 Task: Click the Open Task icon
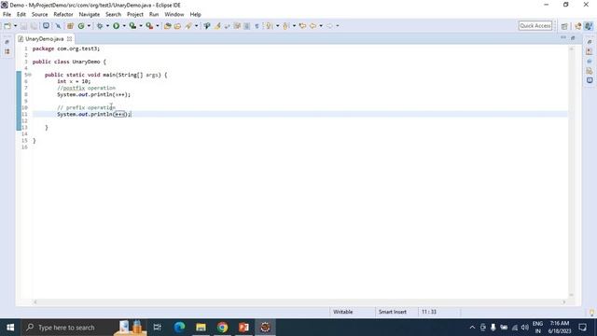coord(177,26)
